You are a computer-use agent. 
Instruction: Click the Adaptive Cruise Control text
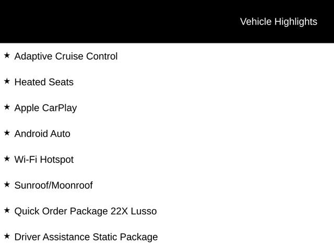coord(66,56)
